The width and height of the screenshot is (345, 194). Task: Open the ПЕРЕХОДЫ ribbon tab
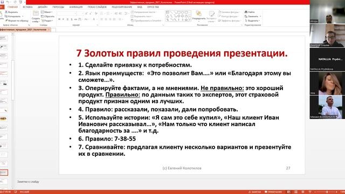click(58, 7)
